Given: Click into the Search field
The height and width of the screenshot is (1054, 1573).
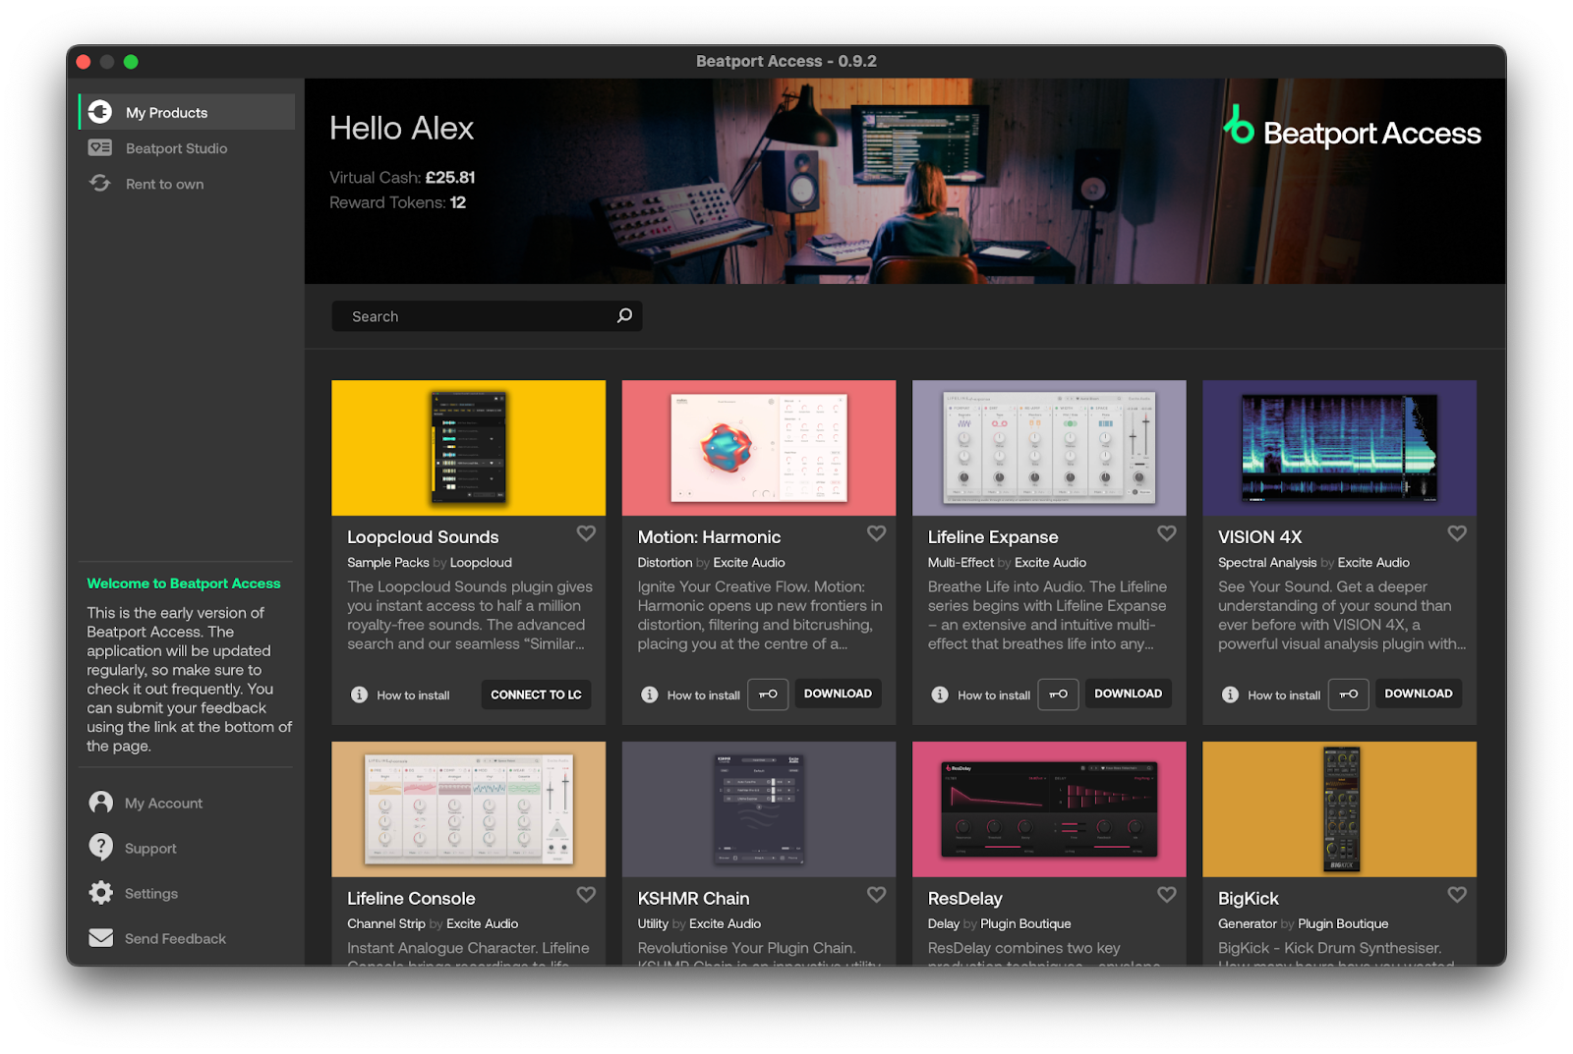Looking at the screenshot, I should (x=487, y=316).
